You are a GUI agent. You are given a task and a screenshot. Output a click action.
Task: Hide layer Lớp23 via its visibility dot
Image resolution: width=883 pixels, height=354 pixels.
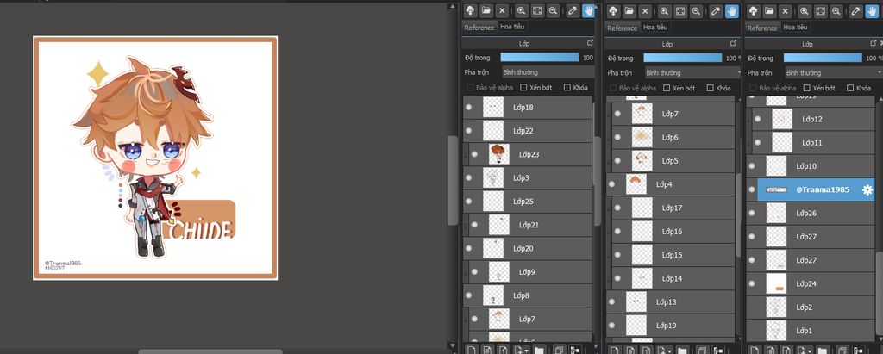[x=474, y=154]
